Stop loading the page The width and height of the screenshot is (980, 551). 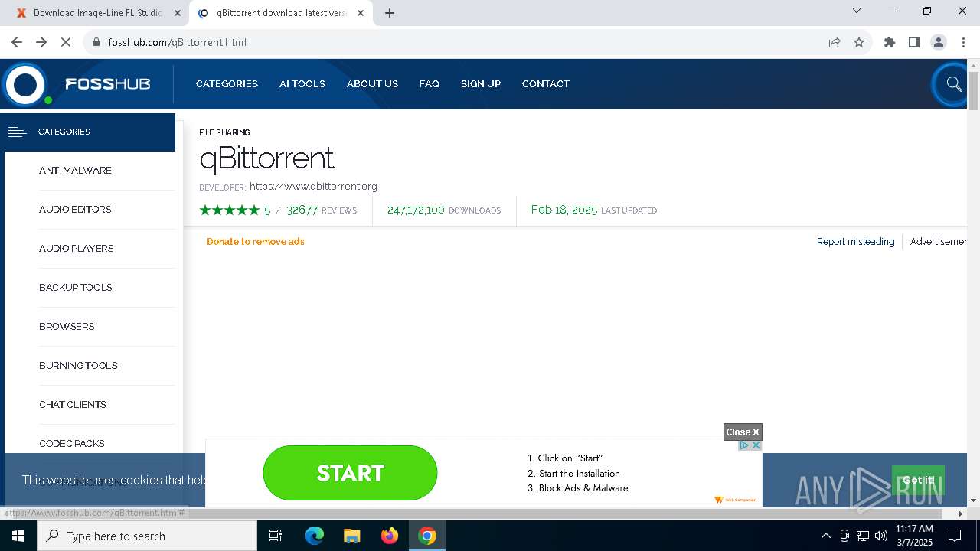pyautogui.click(x=66, y=42)
